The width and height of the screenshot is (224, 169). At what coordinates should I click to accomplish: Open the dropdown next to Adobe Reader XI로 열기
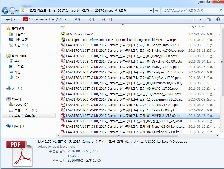point(65,19)
